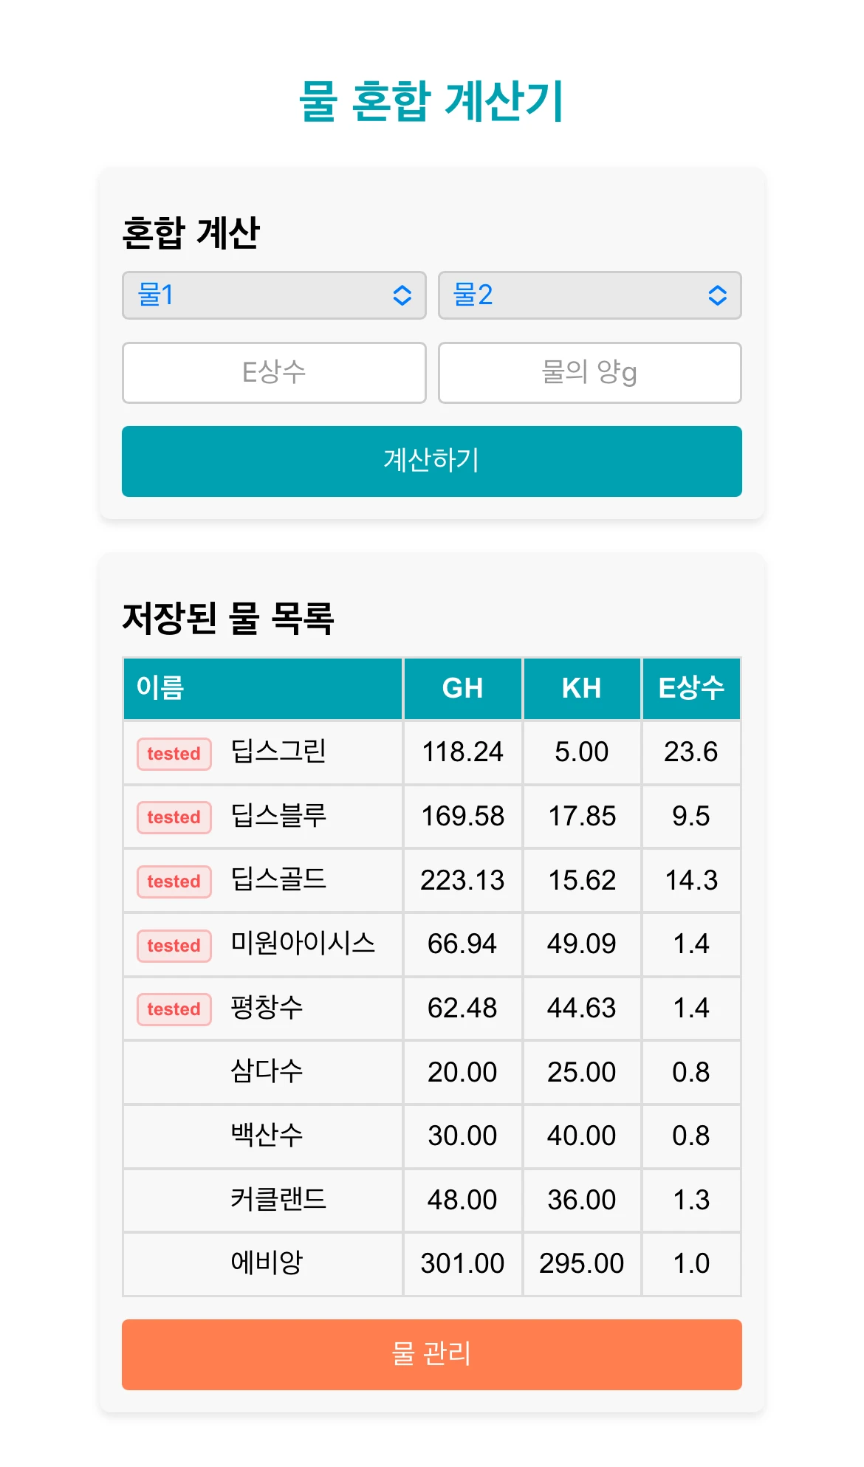The image size is (864, 1467).
Task: Click the tested badge beside 딥스골드
Action: tap(174, 882)
